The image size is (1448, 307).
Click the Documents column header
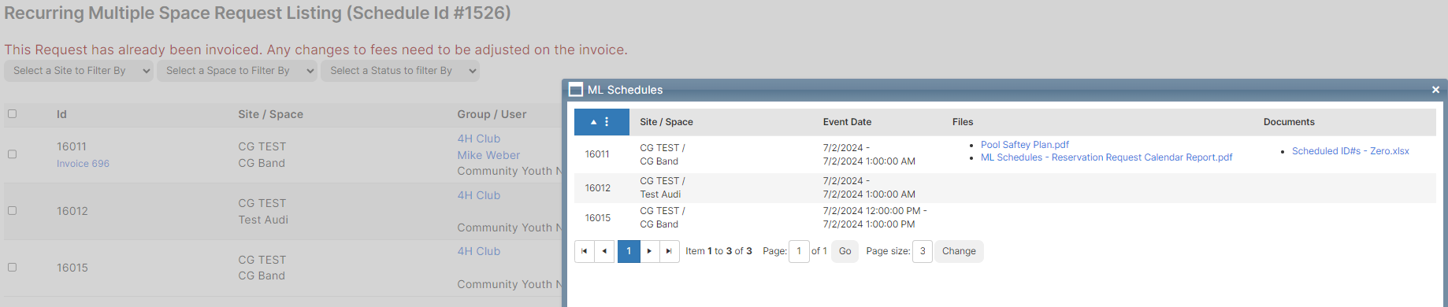pos(1289,122)
